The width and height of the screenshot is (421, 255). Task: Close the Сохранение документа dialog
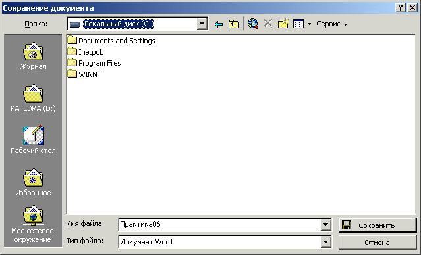click(412, 8)
